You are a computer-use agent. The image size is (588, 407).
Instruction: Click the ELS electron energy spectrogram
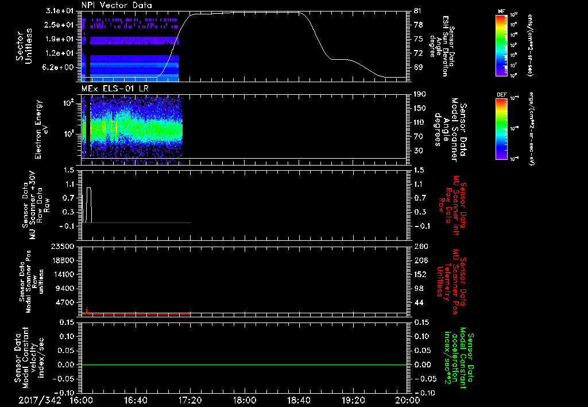(132, 129)
